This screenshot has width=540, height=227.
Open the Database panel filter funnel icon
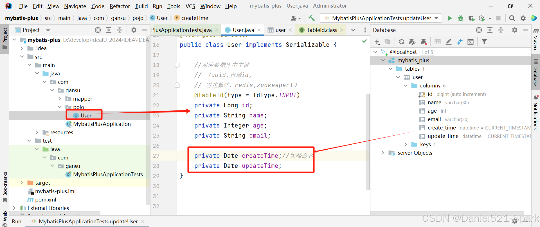coord(484,42)
